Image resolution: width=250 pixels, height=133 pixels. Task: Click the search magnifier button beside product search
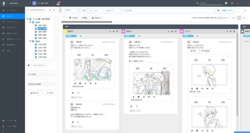point(53,10)
